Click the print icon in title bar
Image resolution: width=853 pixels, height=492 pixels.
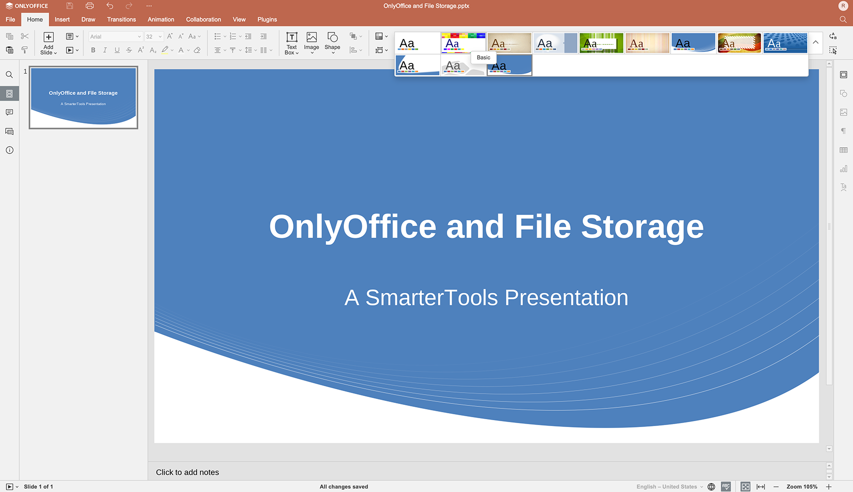pos(90,6)
